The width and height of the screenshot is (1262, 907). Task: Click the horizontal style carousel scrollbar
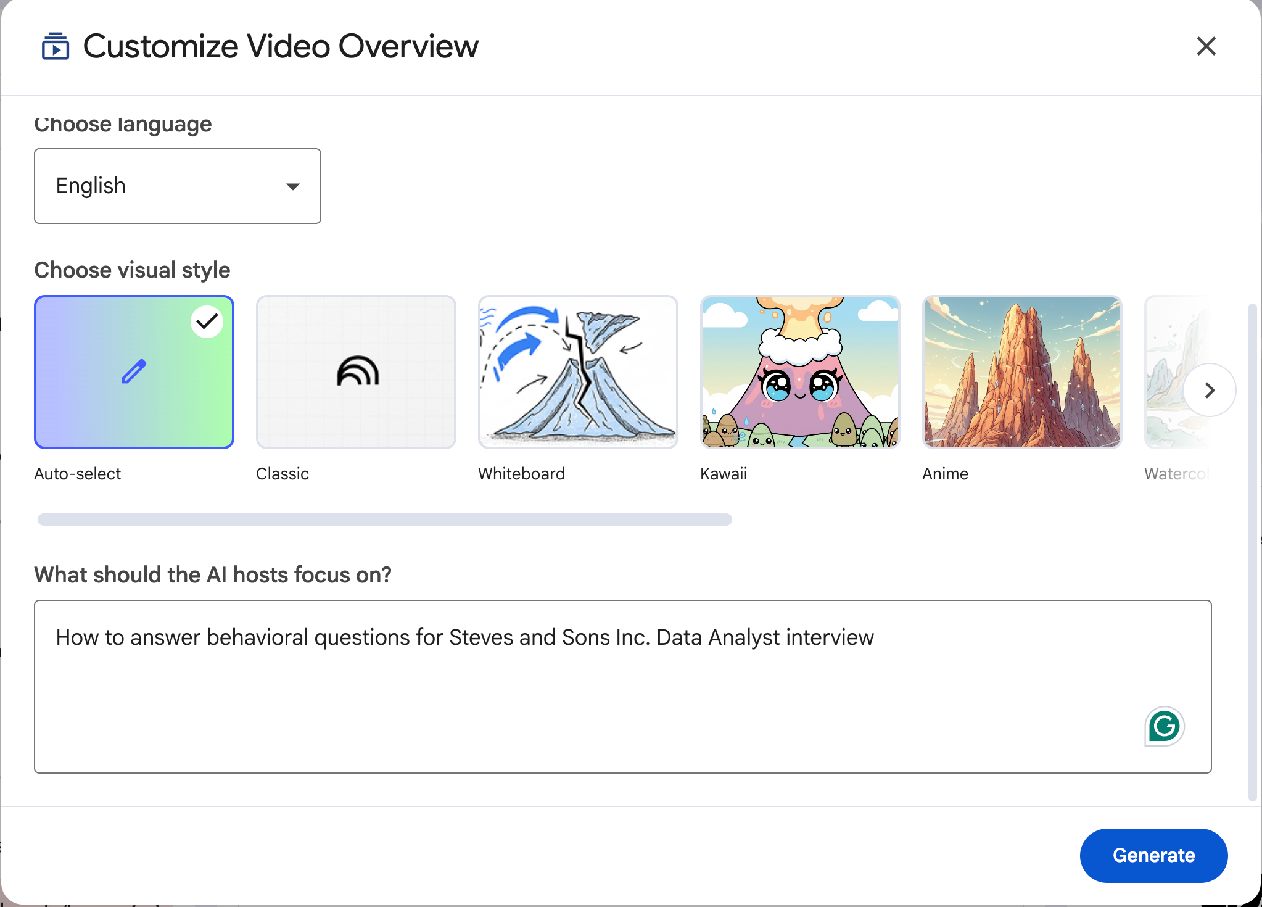(384, 520)
